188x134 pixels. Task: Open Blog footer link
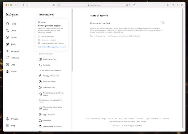(103, 119)
